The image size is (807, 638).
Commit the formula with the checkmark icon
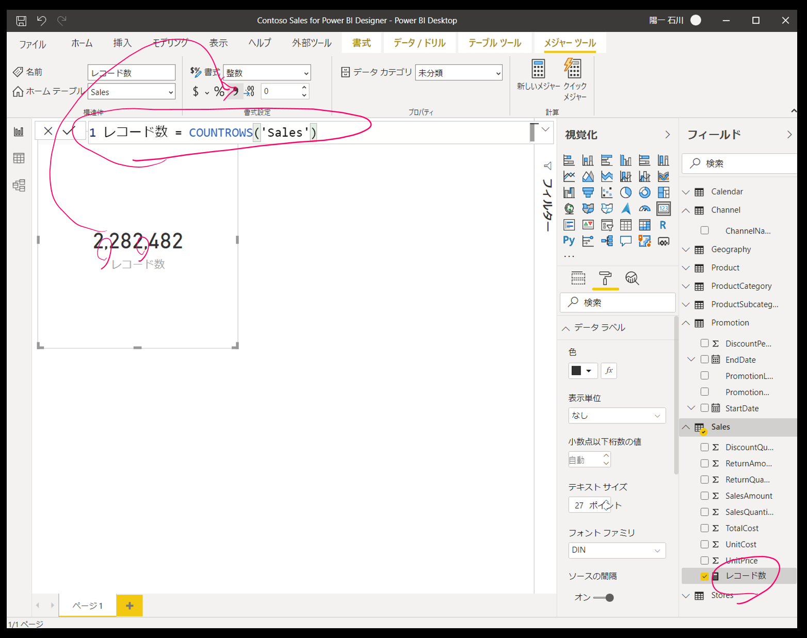(69, 131)
